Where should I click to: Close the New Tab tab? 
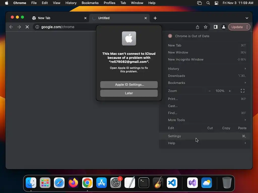pyautogui.click(x=85, y=18)
